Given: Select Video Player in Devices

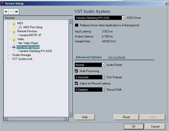Looking at the screenshot, I should click(x=31, y=43).
